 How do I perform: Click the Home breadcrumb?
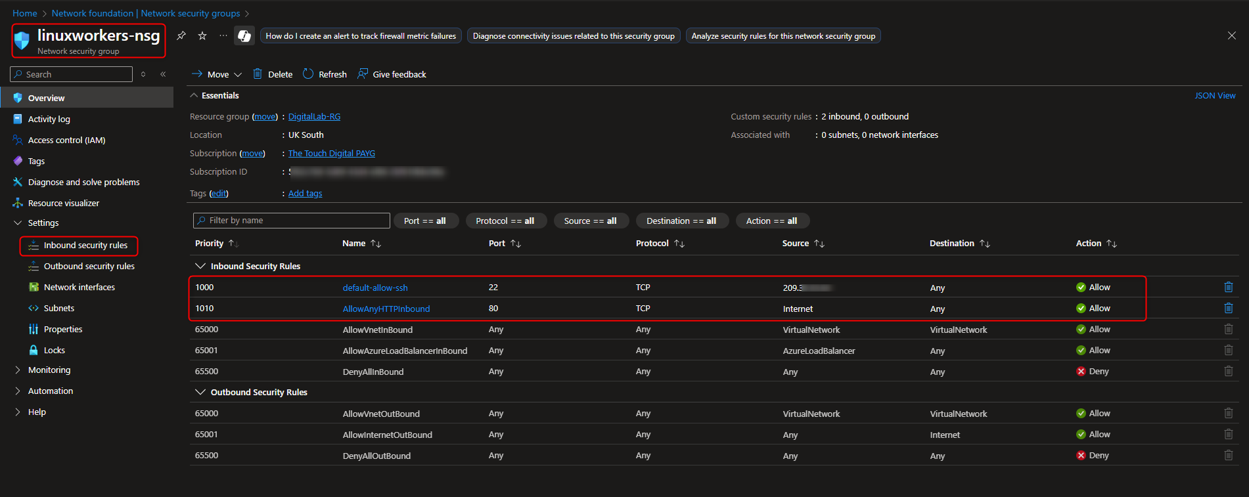[x=25, y=13]
